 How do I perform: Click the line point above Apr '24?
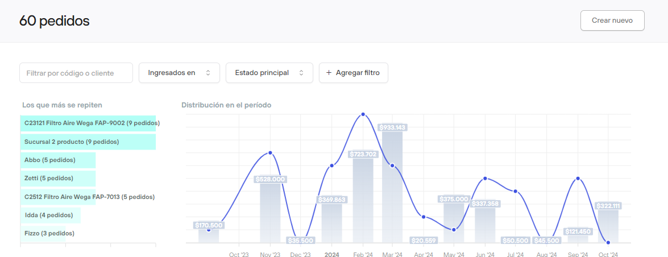point(424,217)
